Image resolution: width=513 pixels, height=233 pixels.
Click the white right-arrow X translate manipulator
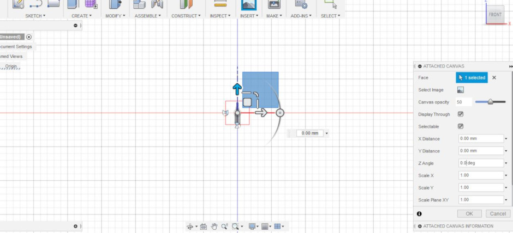point(261,113)
